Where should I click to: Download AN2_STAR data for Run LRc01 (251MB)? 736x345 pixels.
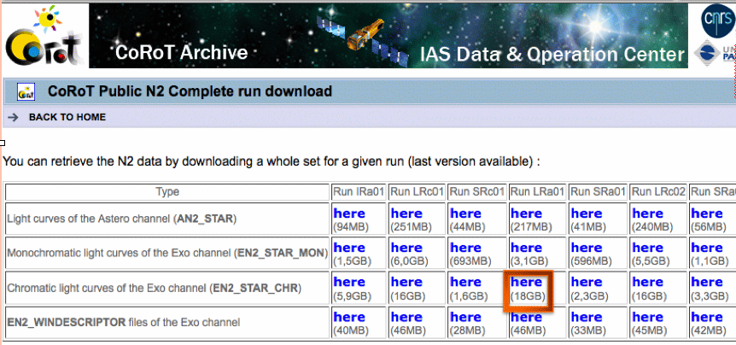pyautogui.click(x=406, y=213)
